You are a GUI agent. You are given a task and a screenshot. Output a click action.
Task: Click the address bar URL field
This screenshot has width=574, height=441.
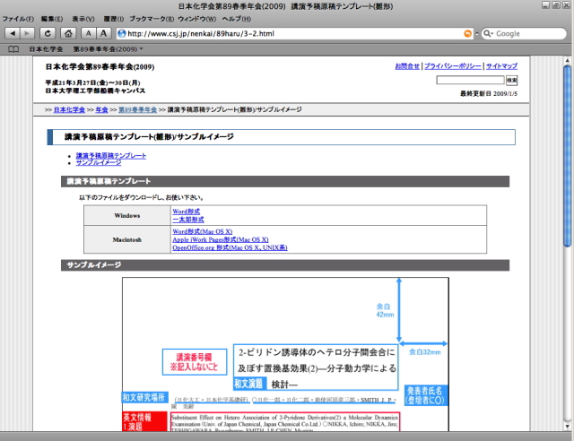click(x=295, y=34)
